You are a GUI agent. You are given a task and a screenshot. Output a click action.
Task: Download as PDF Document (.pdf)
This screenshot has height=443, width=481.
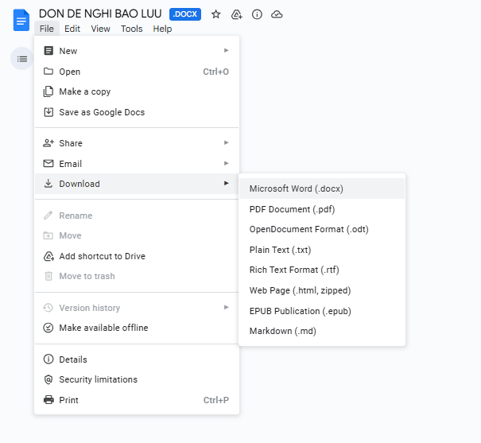291,209
